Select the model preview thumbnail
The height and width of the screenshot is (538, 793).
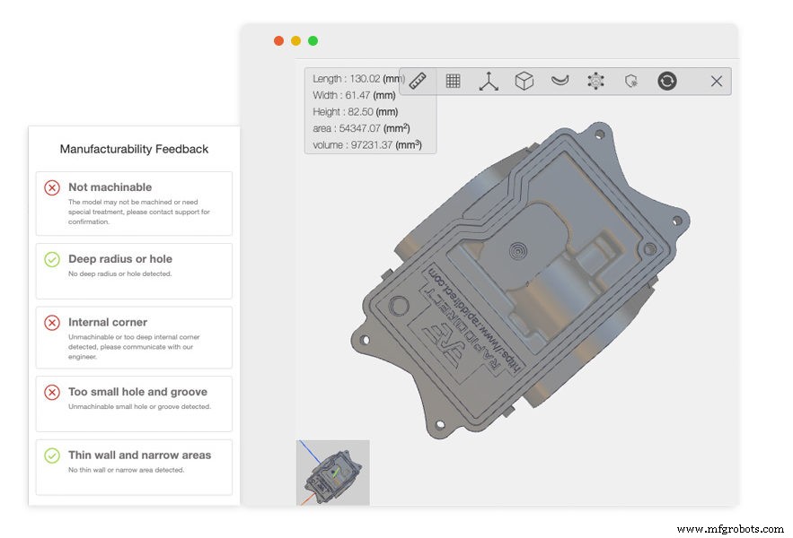332,473
